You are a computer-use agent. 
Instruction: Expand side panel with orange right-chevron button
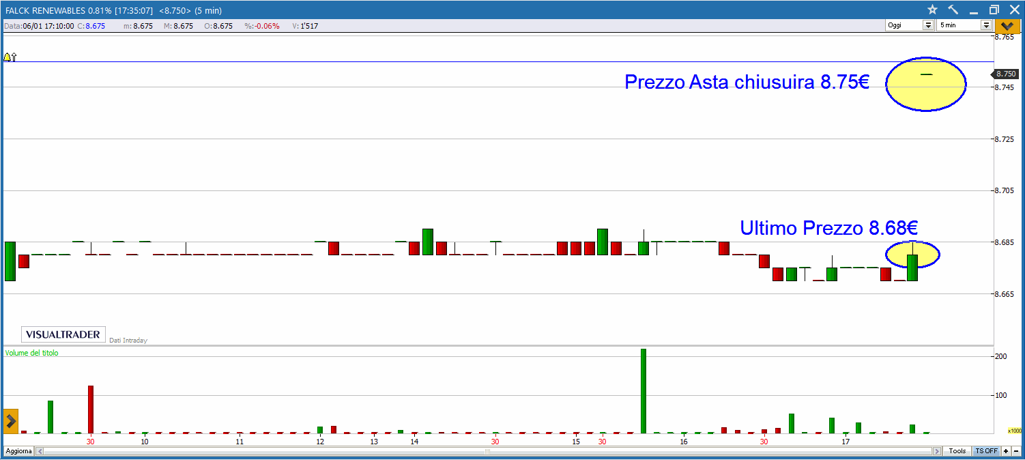[x=11, y=422]
